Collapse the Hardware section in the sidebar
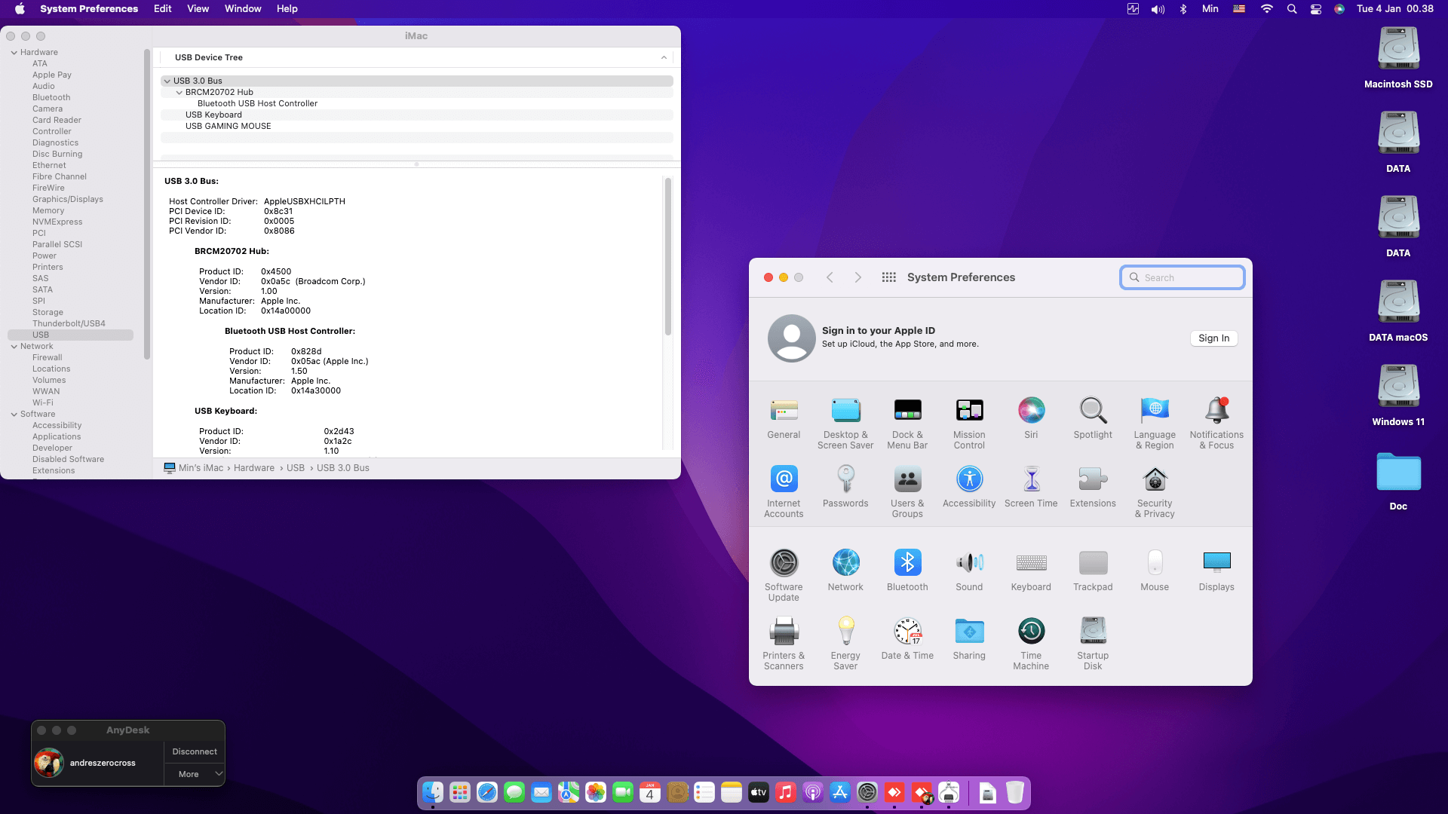The image size is (1448, 814). (x=14, y=53)
